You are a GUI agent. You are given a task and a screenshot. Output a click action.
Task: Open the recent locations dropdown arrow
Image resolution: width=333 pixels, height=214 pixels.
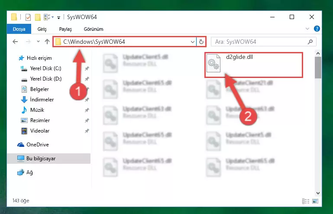[38, 42]
